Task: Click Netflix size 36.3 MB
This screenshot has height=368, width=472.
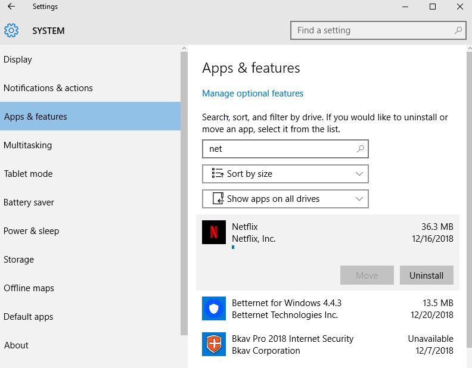Action: click(437, 226)
